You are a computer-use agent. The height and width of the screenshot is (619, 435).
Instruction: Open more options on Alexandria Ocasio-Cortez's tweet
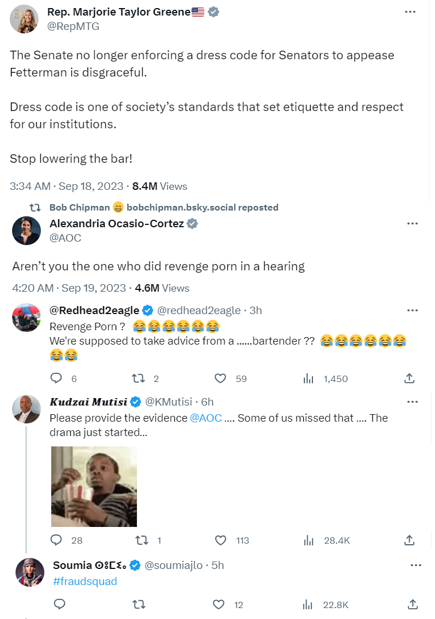(x=412, y=223)
